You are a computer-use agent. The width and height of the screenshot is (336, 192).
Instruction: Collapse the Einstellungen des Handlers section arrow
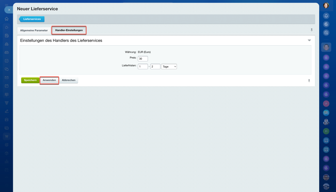click(x=309, y=40)
